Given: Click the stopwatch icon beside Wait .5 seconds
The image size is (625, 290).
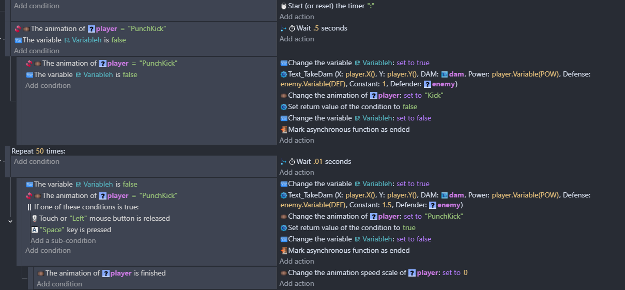Looking at the screenshot, I should (x=292, y=28).
